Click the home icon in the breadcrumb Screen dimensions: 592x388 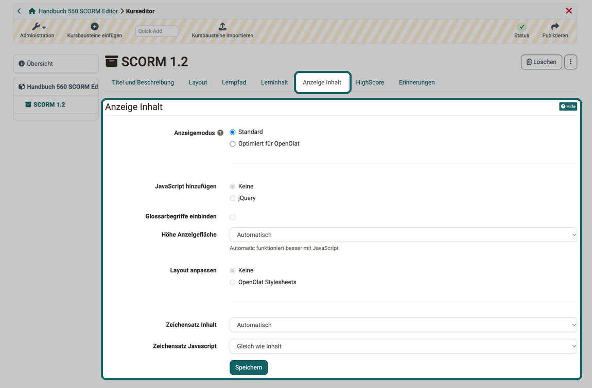[32, 11]
